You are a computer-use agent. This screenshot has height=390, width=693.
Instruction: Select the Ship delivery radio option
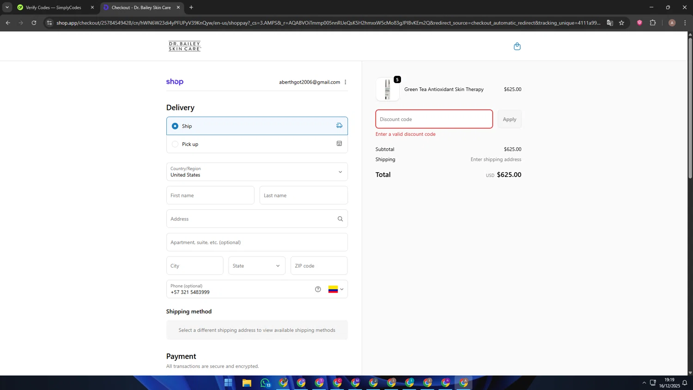[175, 126]
